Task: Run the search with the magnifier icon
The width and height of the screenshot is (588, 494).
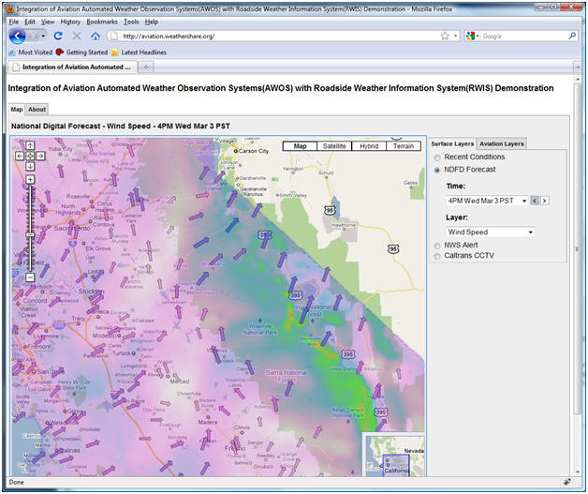Action: [x=572, y=36]
